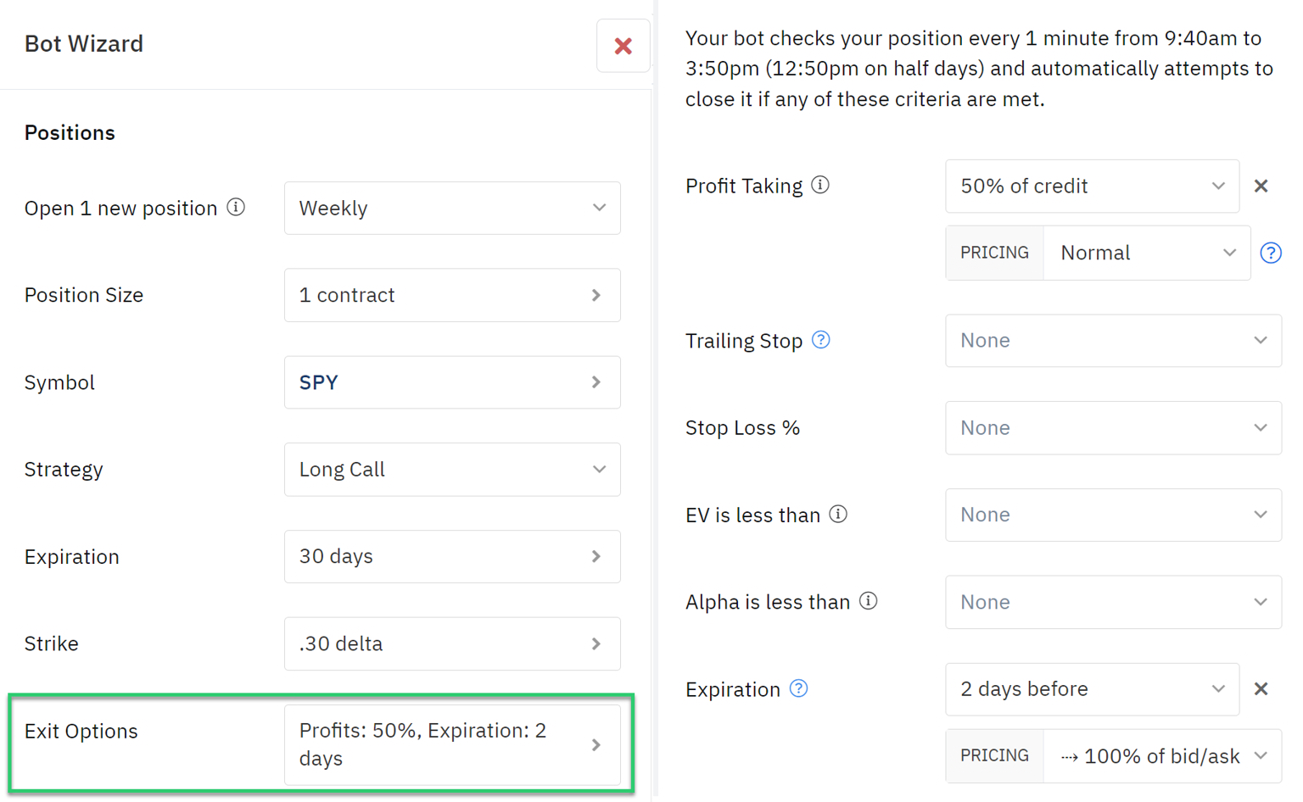Change the Normal pricing dropdown
This screenshot has width=1303, height=802.
pyautogui.click(x=1147, y=253)
